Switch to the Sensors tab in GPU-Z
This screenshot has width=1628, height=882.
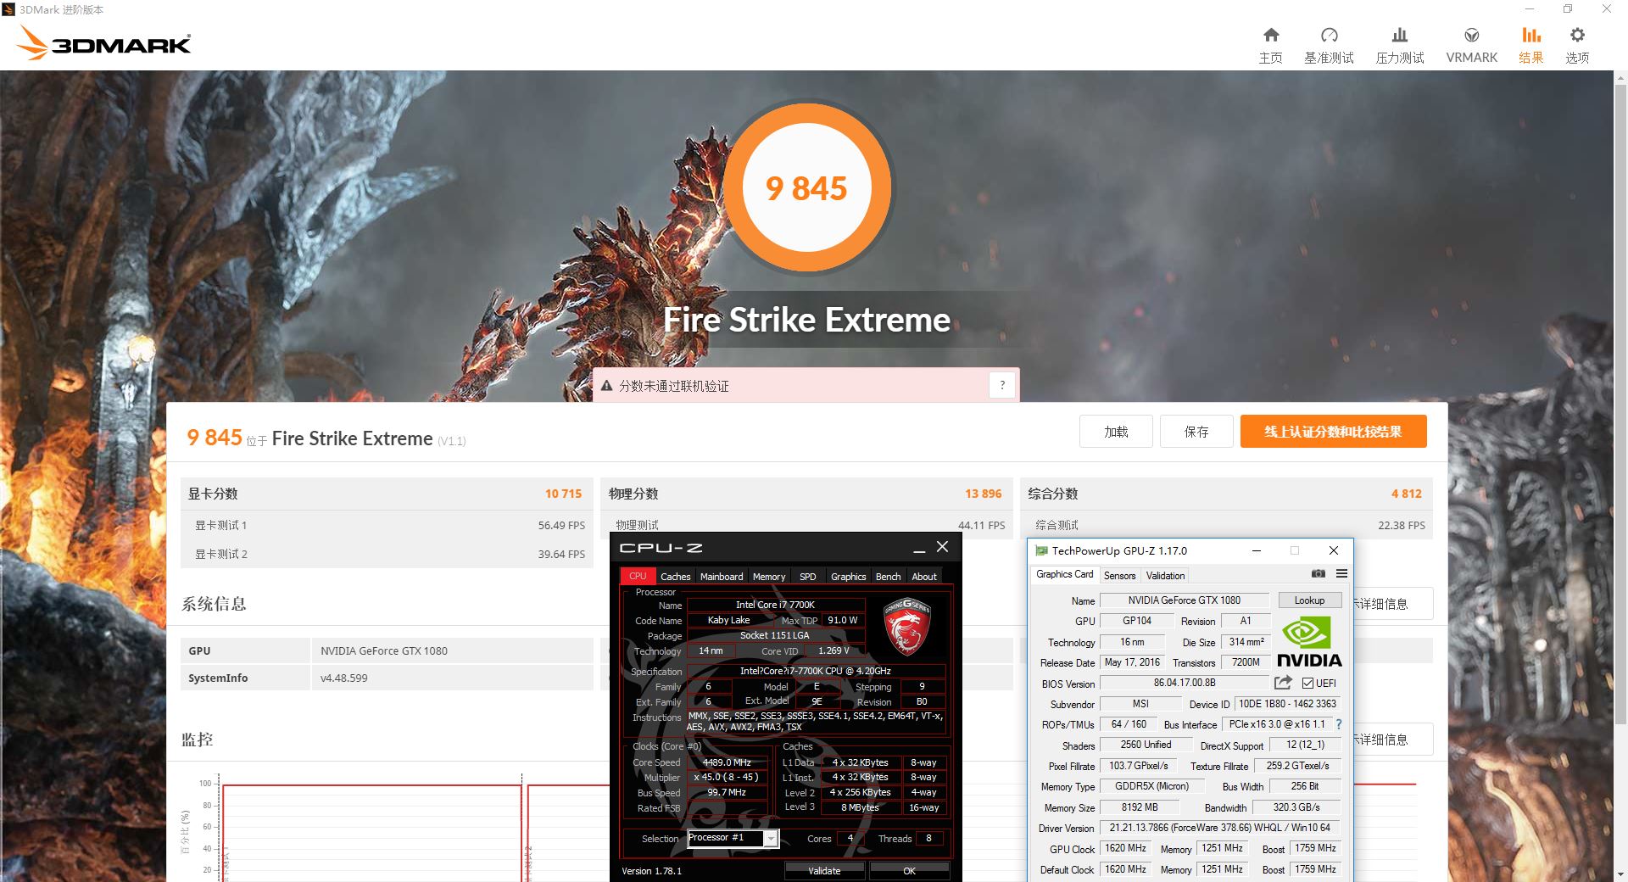(x=1119, y=575)
